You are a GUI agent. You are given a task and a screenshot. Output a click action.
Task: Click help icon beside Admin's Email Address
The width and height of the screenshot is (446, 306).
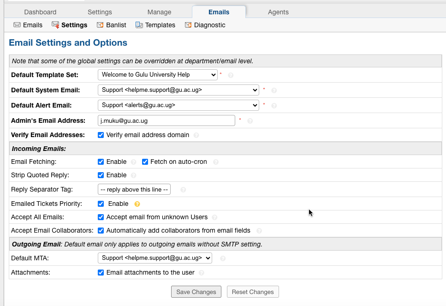[250, 121]
